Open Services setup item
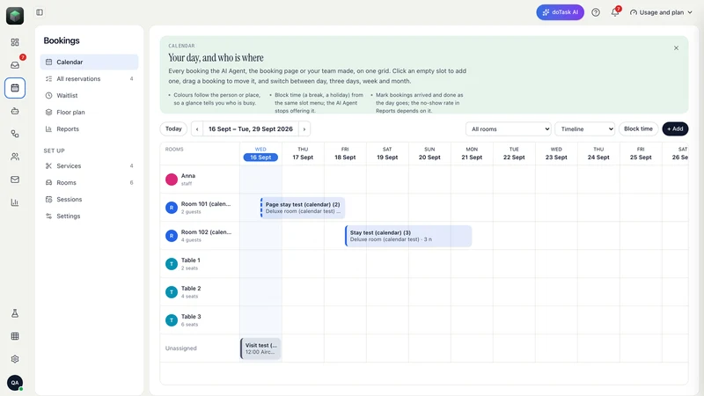 coord(89,165)
